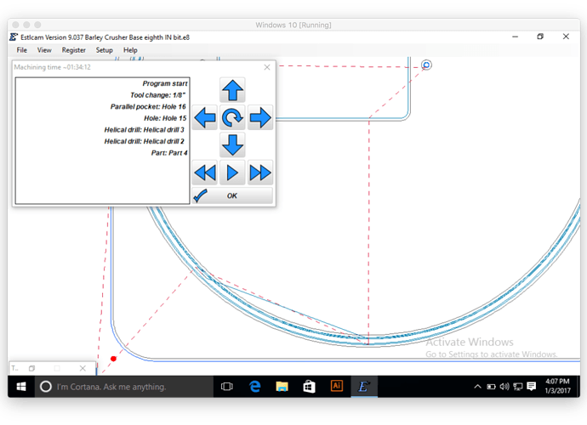The width and height of the screenshot is (587, 425).
Task: Open the Windows Start menu
Action: tap(21, 387)
